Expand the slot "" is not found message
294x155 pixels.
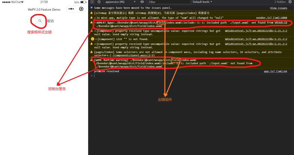pos(96,39)
